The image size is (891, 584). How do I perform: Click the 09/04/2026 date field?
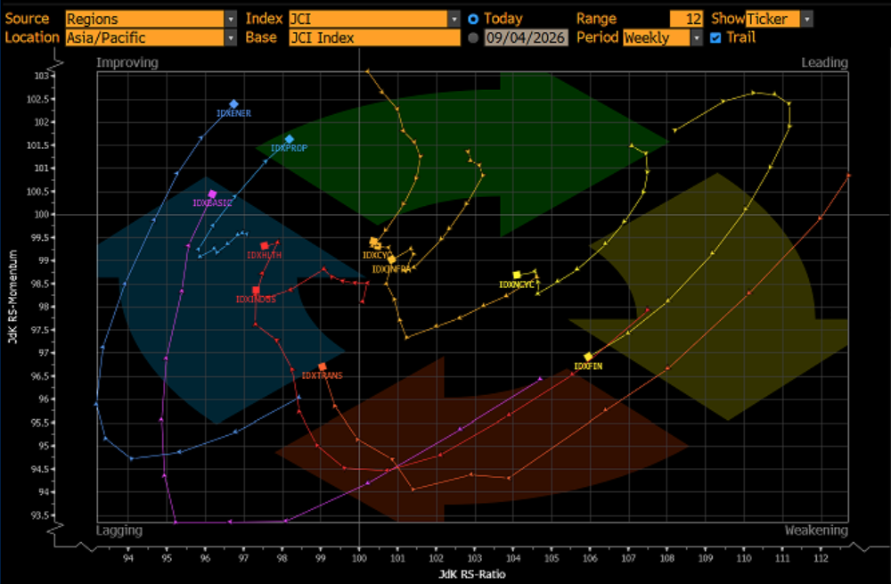(x=526, y=38)
